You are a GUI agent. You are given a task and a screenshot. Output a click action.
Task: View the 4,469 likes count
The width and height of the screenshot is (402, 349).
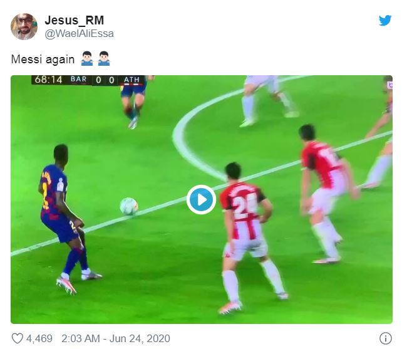pyautogui.click(x=39, y=338)
